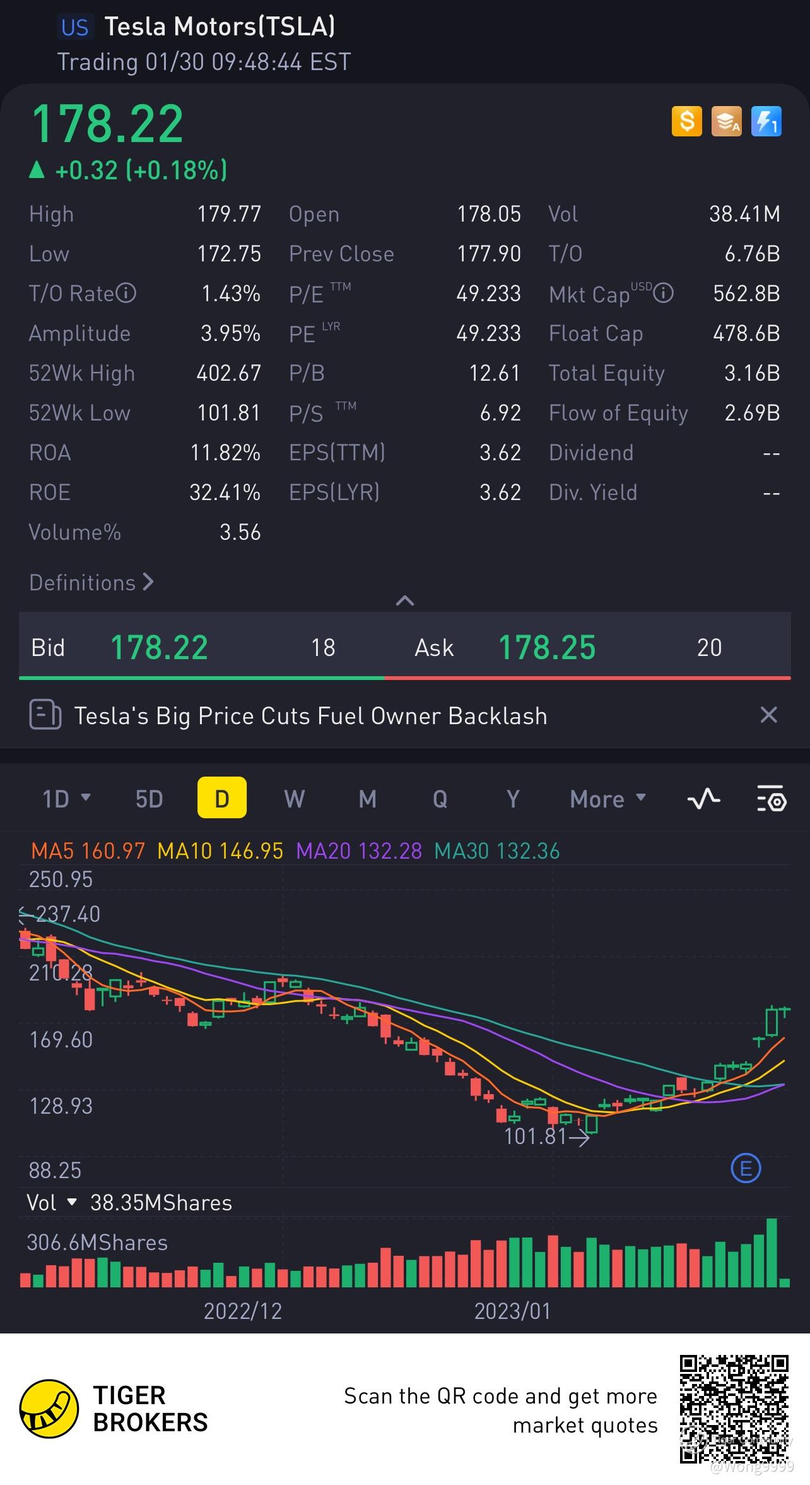
Task: Tap the P/B value 12.61
Action: pos(495,373)
